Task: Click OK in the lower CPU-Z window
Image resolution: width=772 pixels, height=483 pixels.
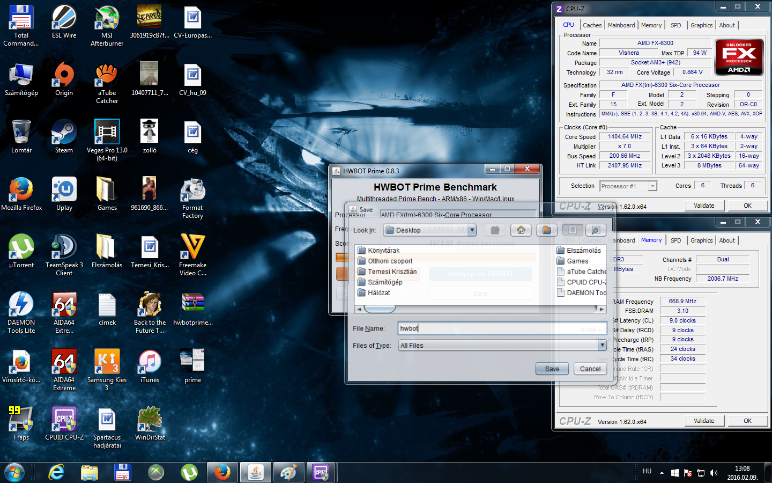Action: (747, 421)
